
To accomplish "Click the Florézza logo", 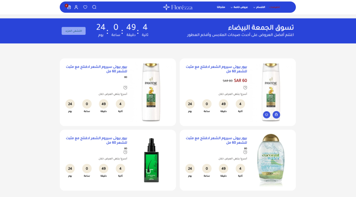I will [x=178, y=7].
